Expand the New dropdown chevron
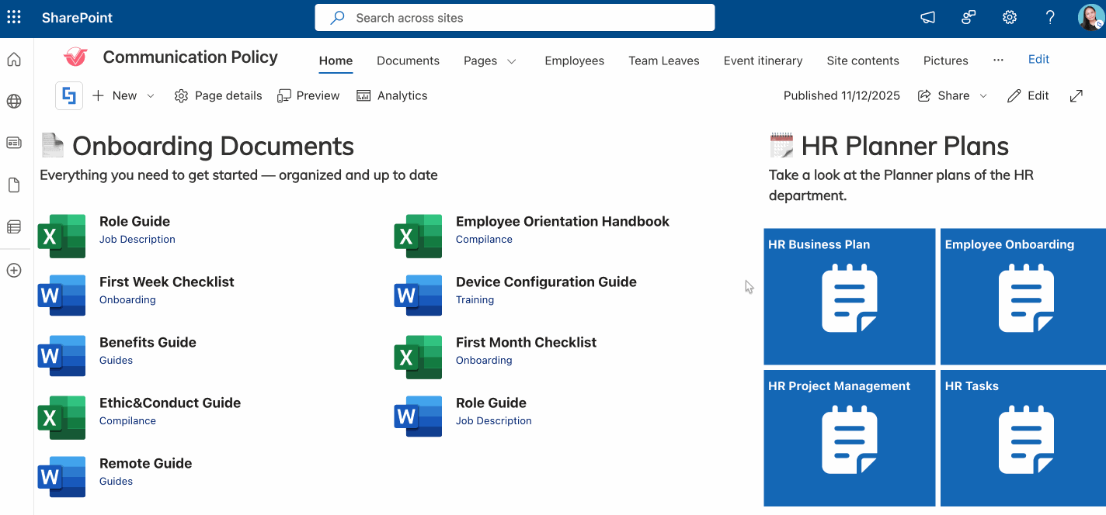Image resolution: width=1106 pixels, height=515 pixels. point(151,95)
